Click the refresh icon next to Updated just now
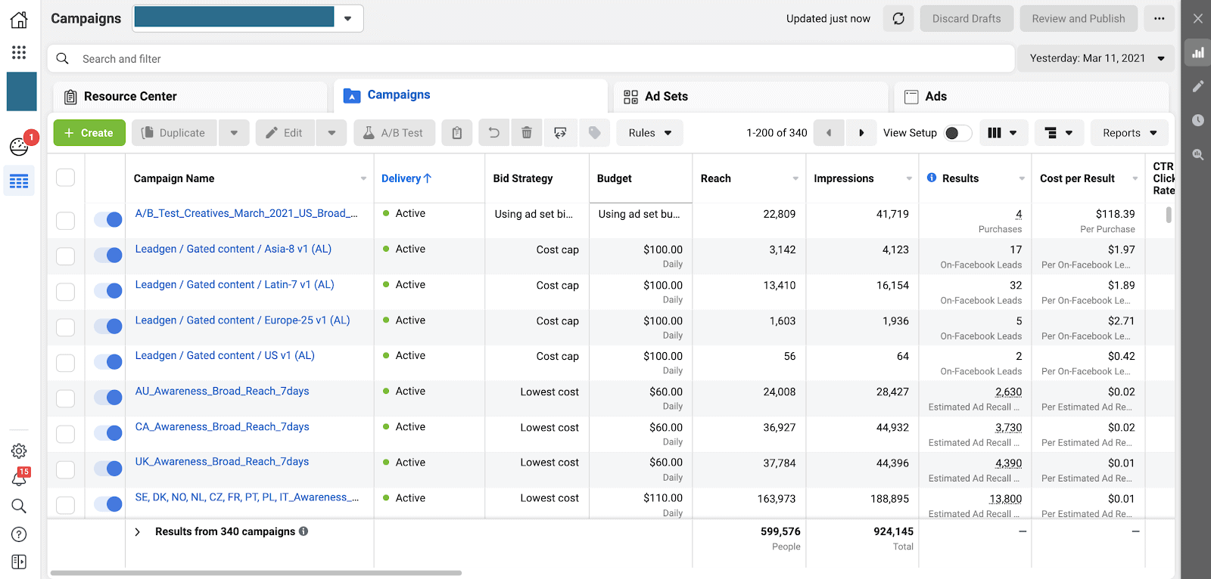1211x579 pixels. pos(898,19)
